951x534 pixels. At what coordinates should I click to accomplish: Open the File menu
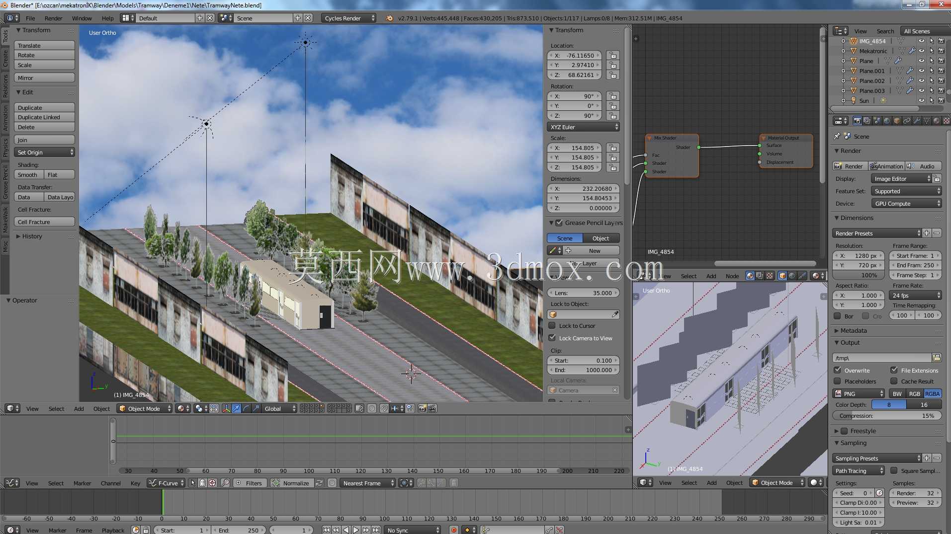pos(30,18)
